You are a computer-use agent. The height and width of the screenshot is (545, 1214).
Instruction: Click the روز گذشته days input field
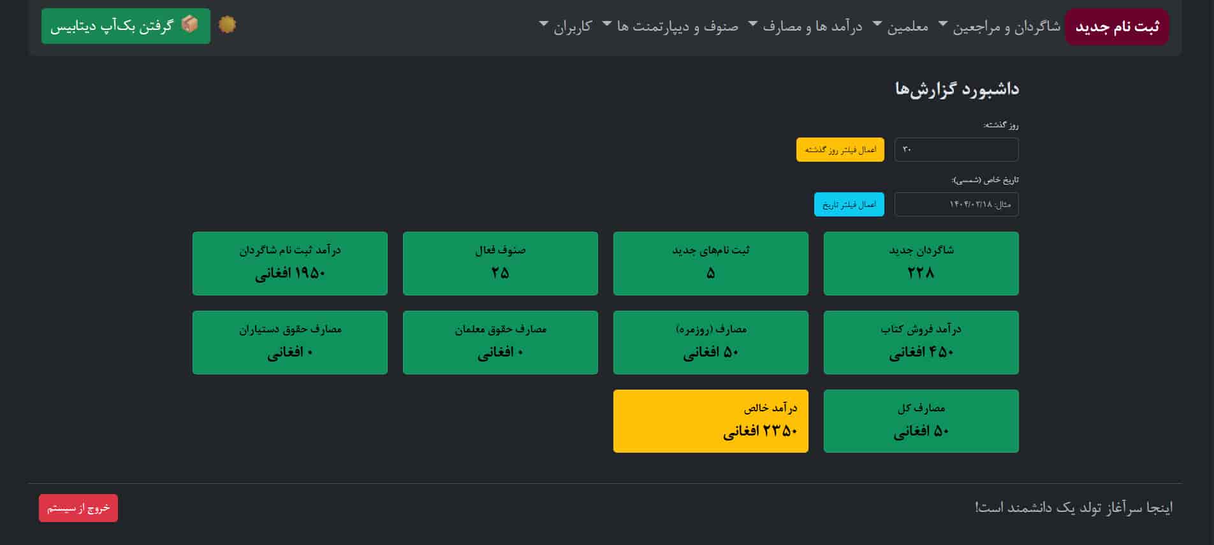point(956,150)
